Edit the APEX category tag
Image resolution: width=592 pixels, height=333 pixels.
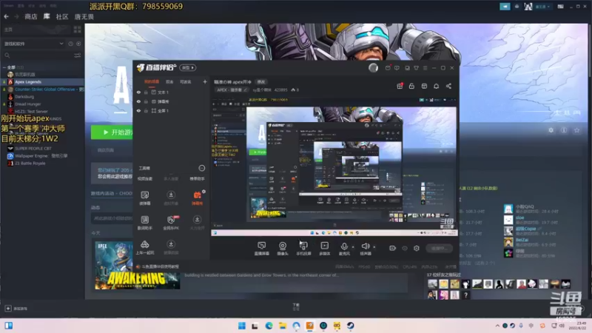coord(232,90)
